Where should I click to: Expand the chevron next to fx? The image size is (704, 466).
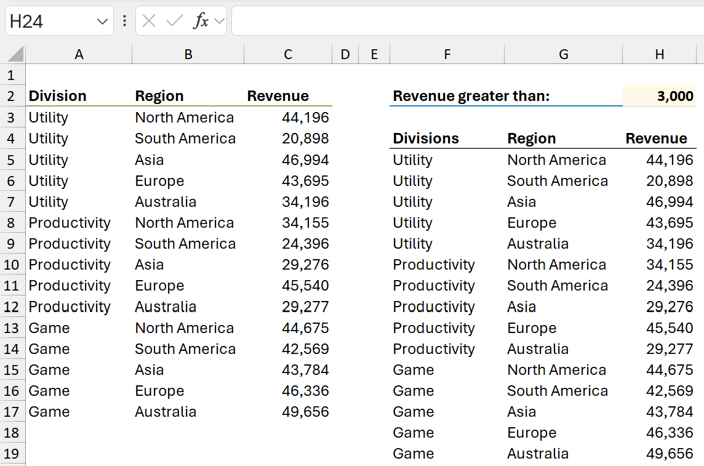point(219,22)
